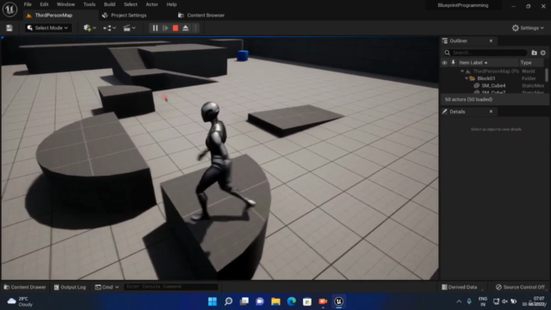551x310 pixels.
Task: Click the Outliner new folder icon
Action: tap(534, 53)
